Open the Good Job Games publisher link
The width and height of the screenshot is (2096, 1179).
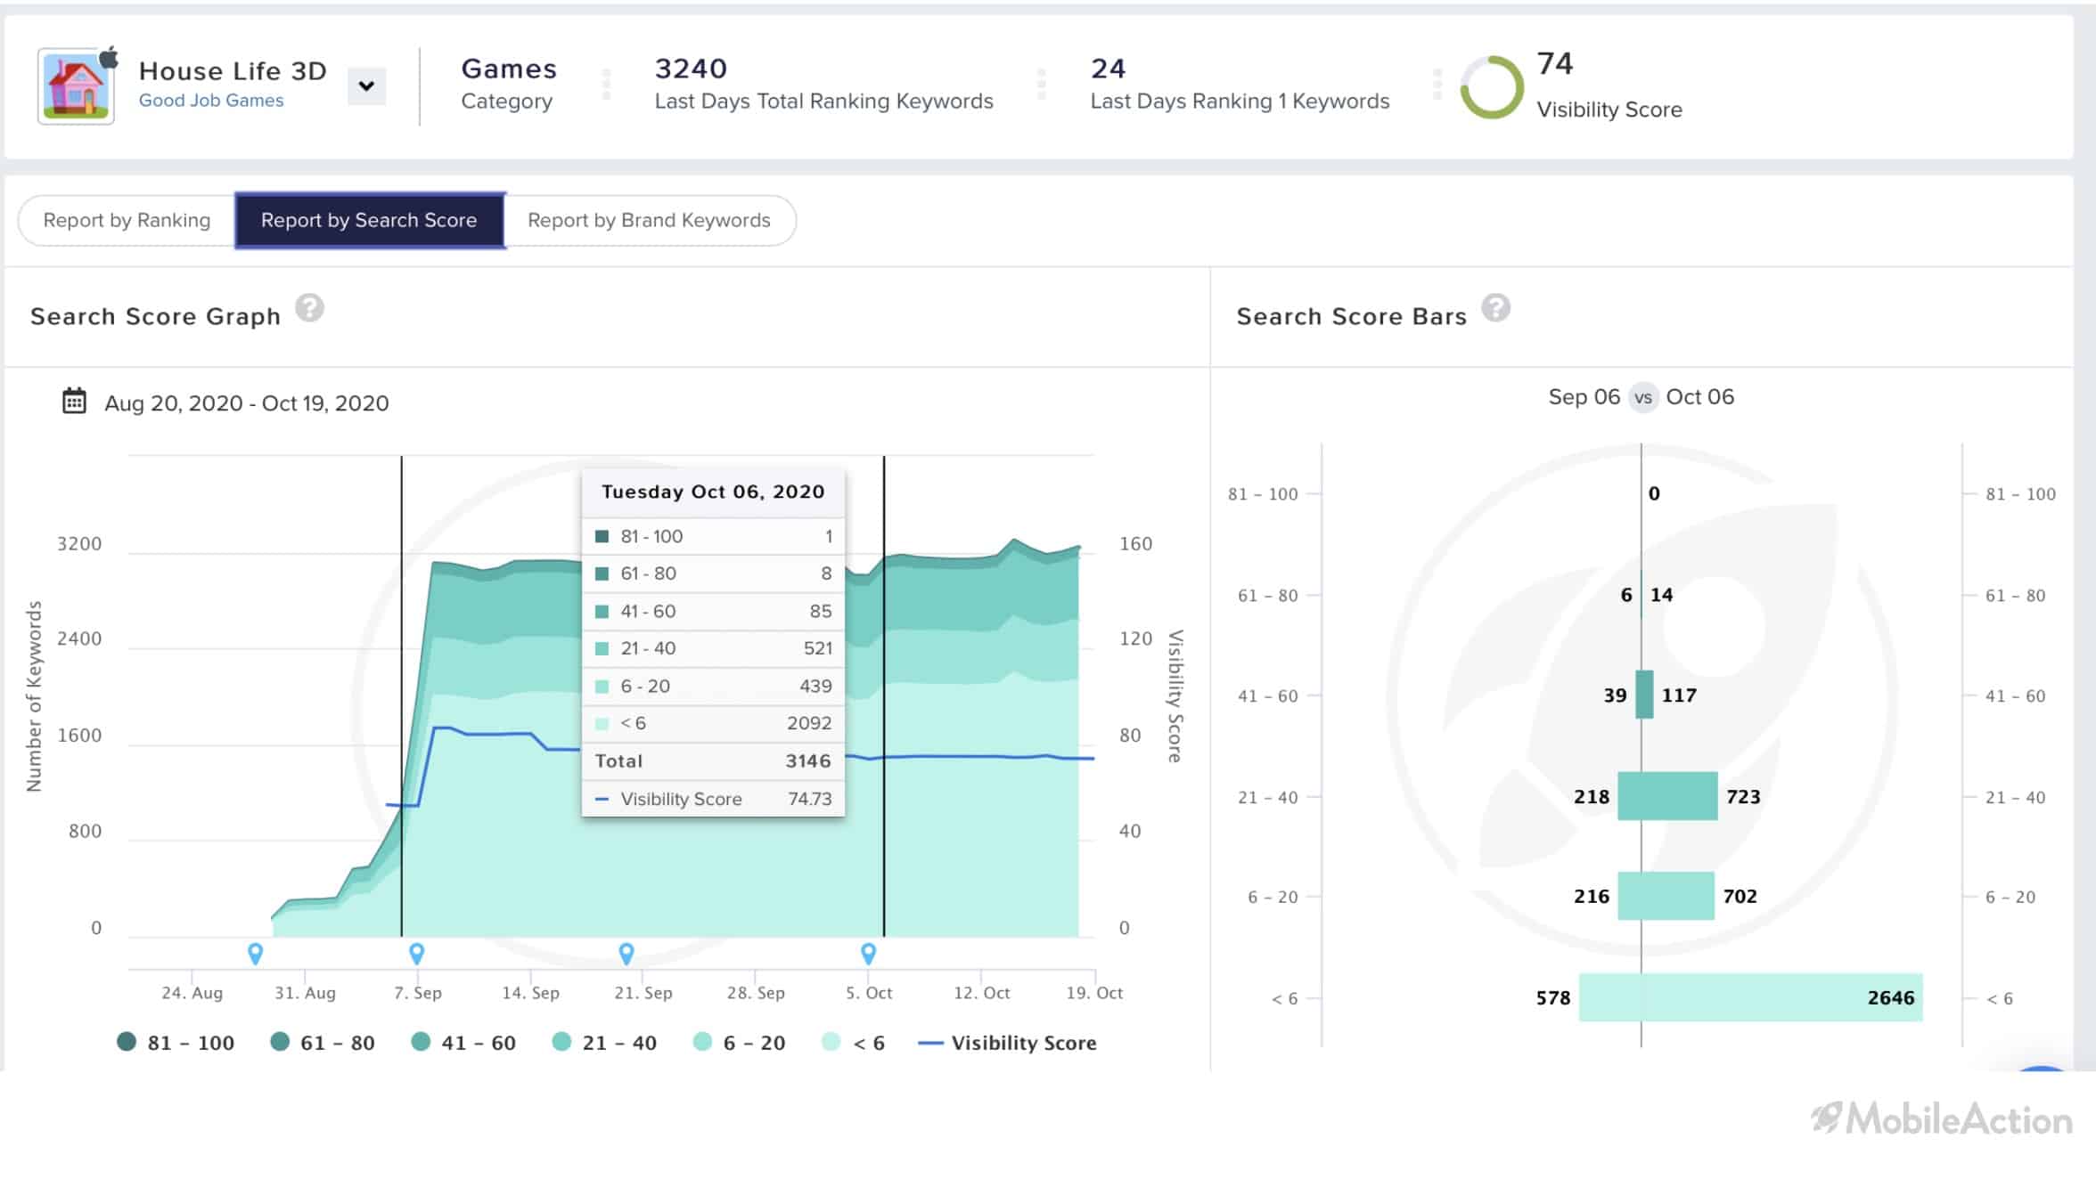pos(211,101)
